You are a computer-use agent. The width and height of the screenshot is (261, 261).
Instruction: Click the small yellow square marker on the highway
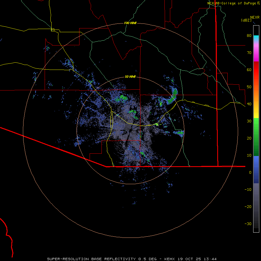click(52, 30)
